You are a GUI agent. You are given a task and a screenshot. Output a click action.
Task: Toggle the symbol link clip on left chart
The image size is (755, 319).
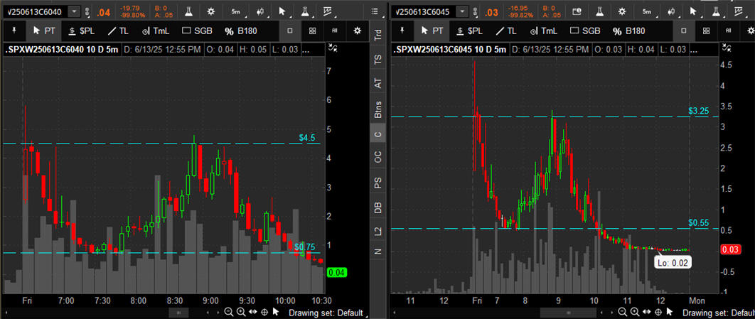87,12
